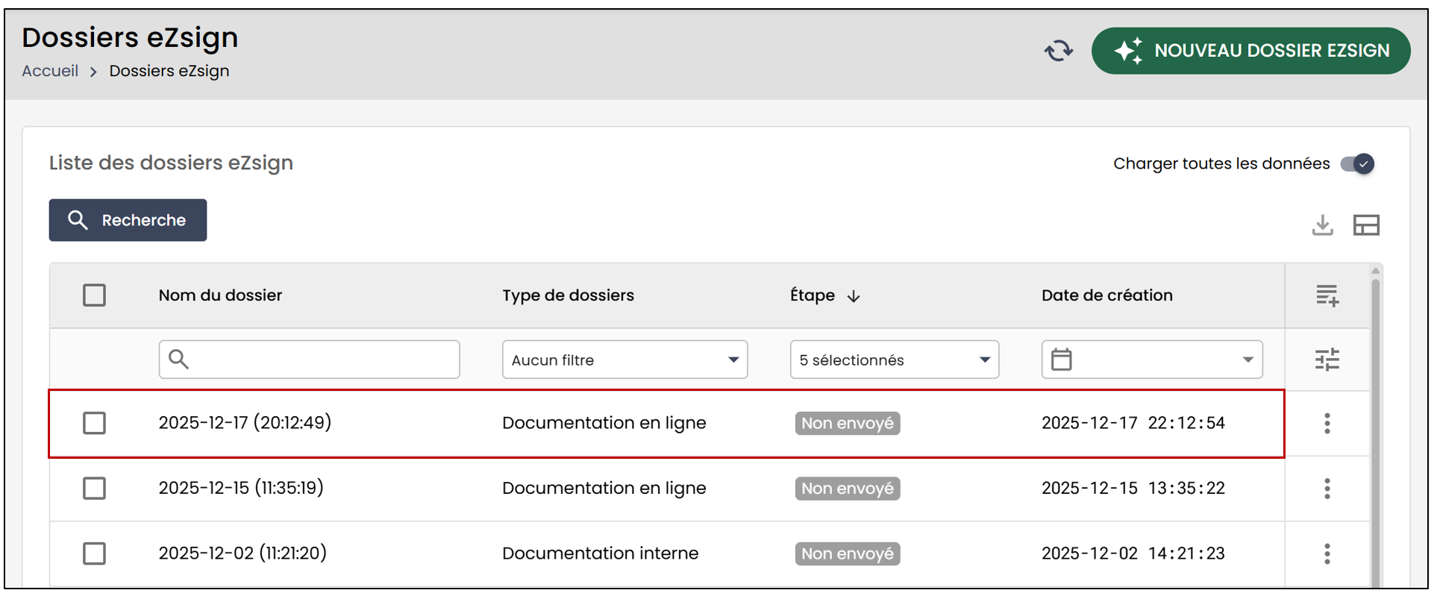Sort by the Nom du dossier column header
The width and height of the screenshot is (1434, 596).
(x=220, y=295)
